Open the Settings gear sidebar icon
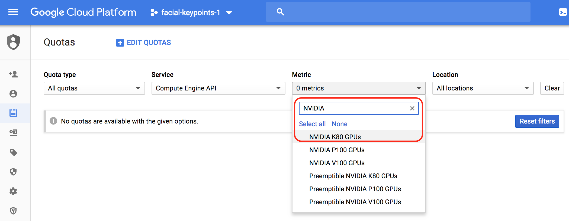569x221 pixels. click(13, 191)
